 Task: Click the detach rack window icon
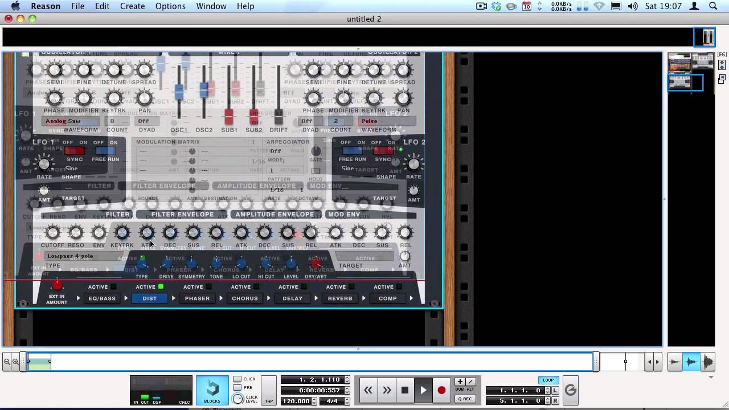[722, 78]
